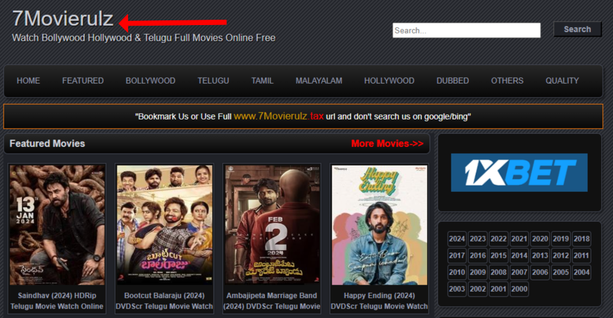Select the 2020 year button
This screenshot has height=318, width=613.
click(540, 239)
